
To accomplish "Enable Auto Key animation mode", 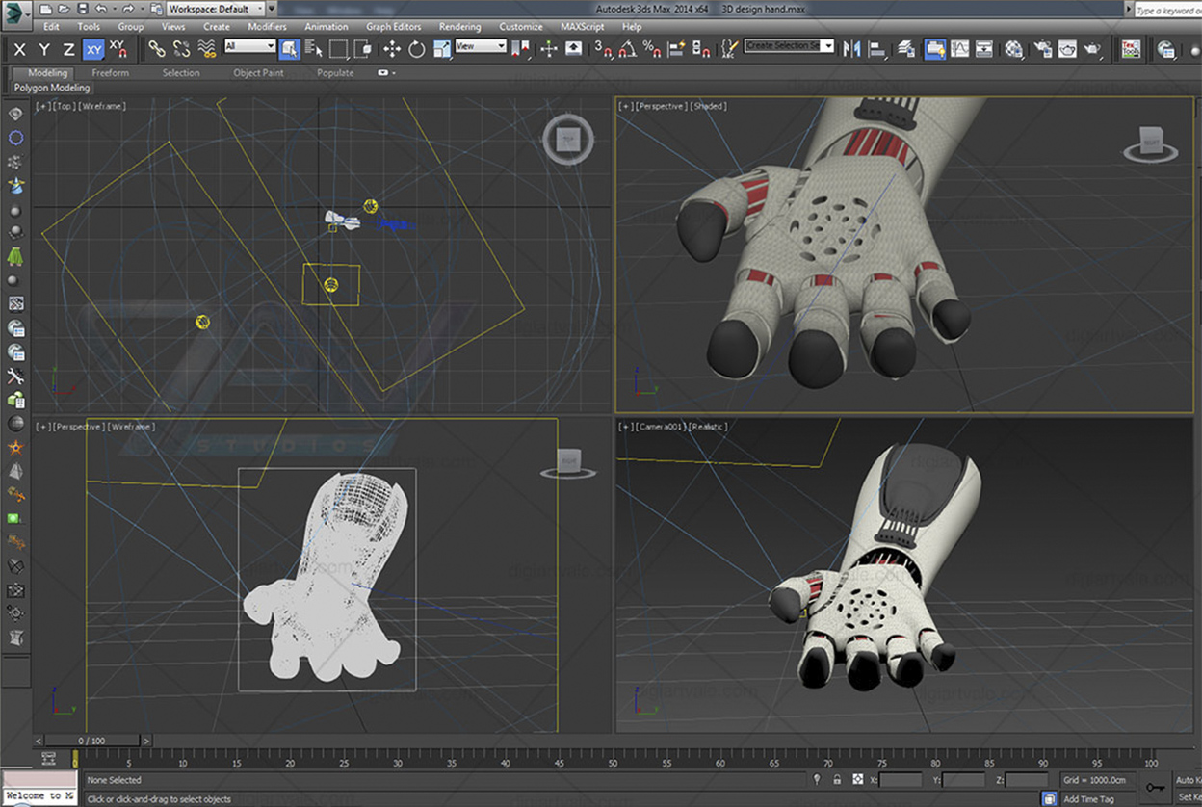I will coord(1186,780).
